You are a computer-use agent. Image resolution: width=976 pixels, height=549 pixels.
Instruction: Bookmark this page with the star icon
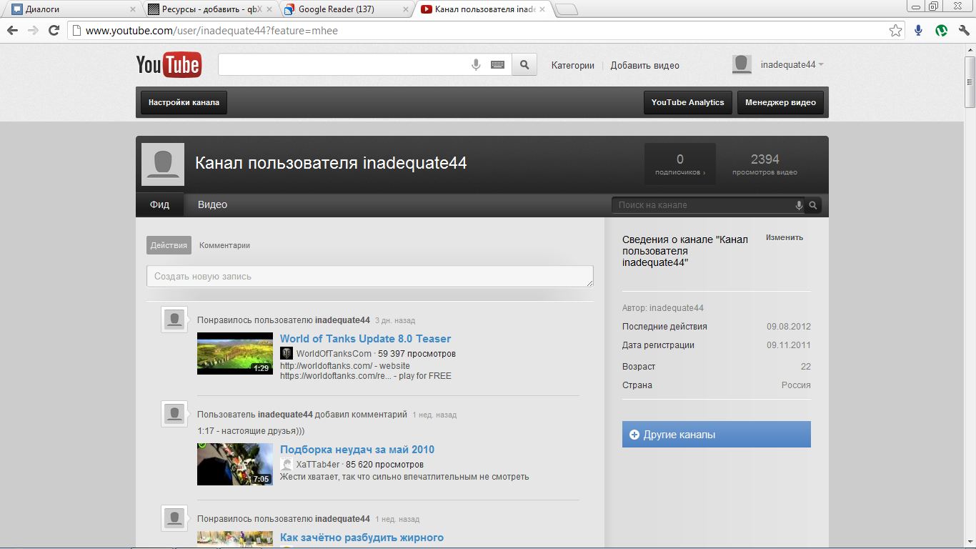click(895, 30)
